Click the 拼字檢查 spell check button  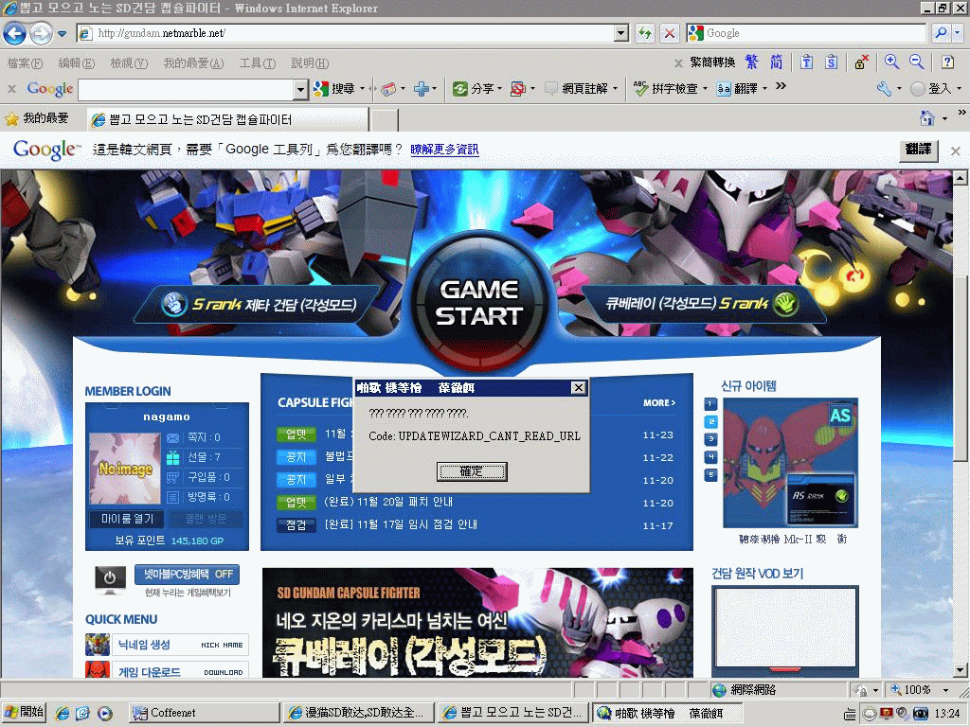[667, 89]
